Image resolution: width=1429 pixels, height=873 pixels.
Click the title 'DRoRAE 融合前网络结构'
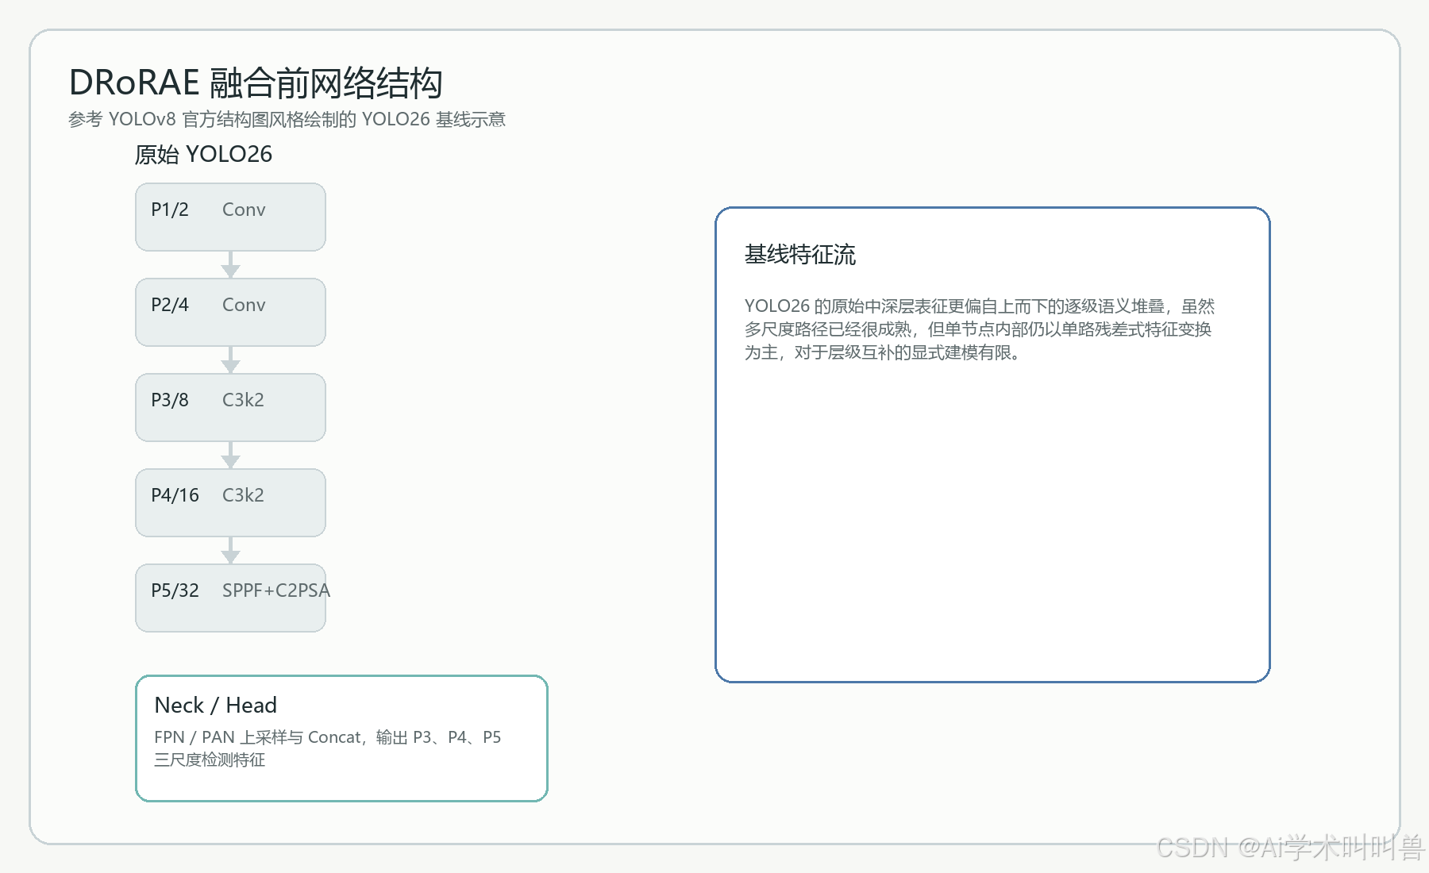[x=256, y=83]
